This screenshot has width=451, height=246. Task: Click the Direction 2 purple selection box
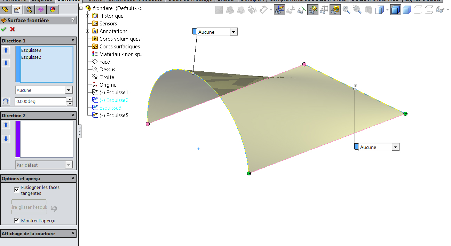47,139
